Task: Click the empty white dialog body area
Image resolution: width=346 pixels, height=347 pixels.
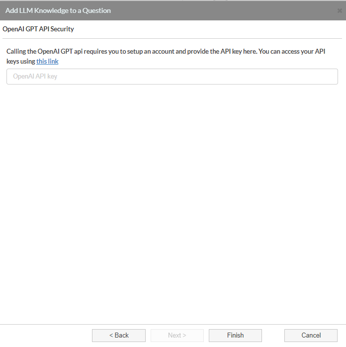Action: click(173, 199)
